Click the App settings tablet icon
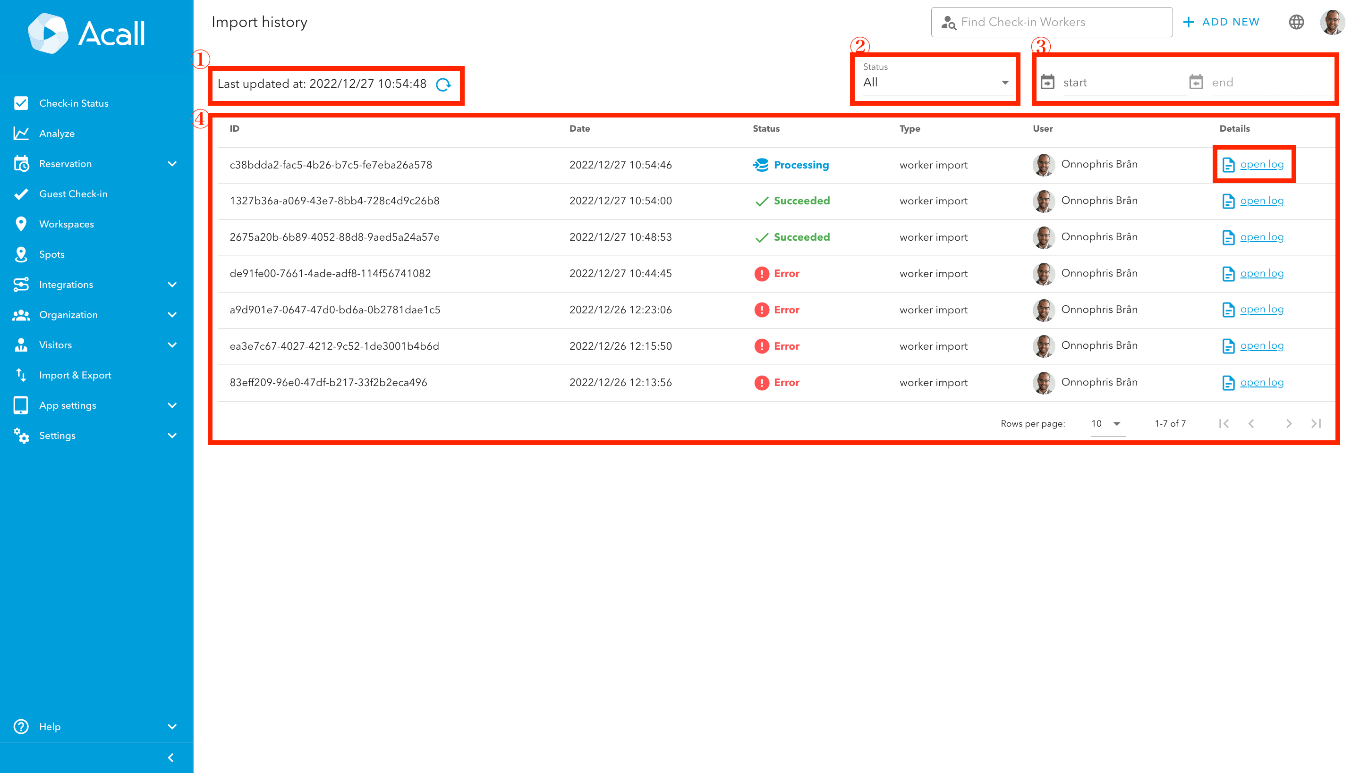Image resolution: width=1360 pixels, height=773 pixels. [21, 405]
